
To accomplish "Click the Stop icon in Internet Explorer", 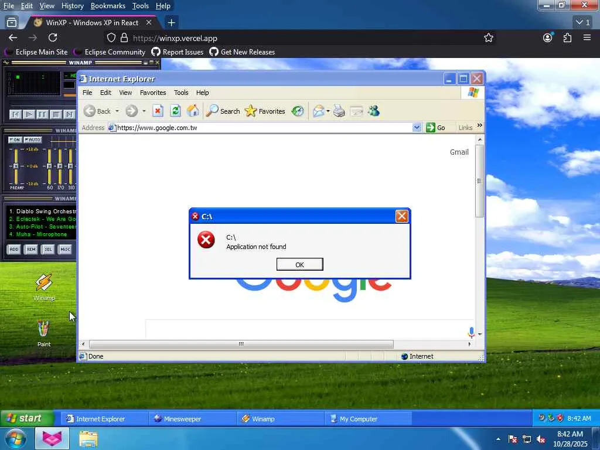I will coord(158,111).
